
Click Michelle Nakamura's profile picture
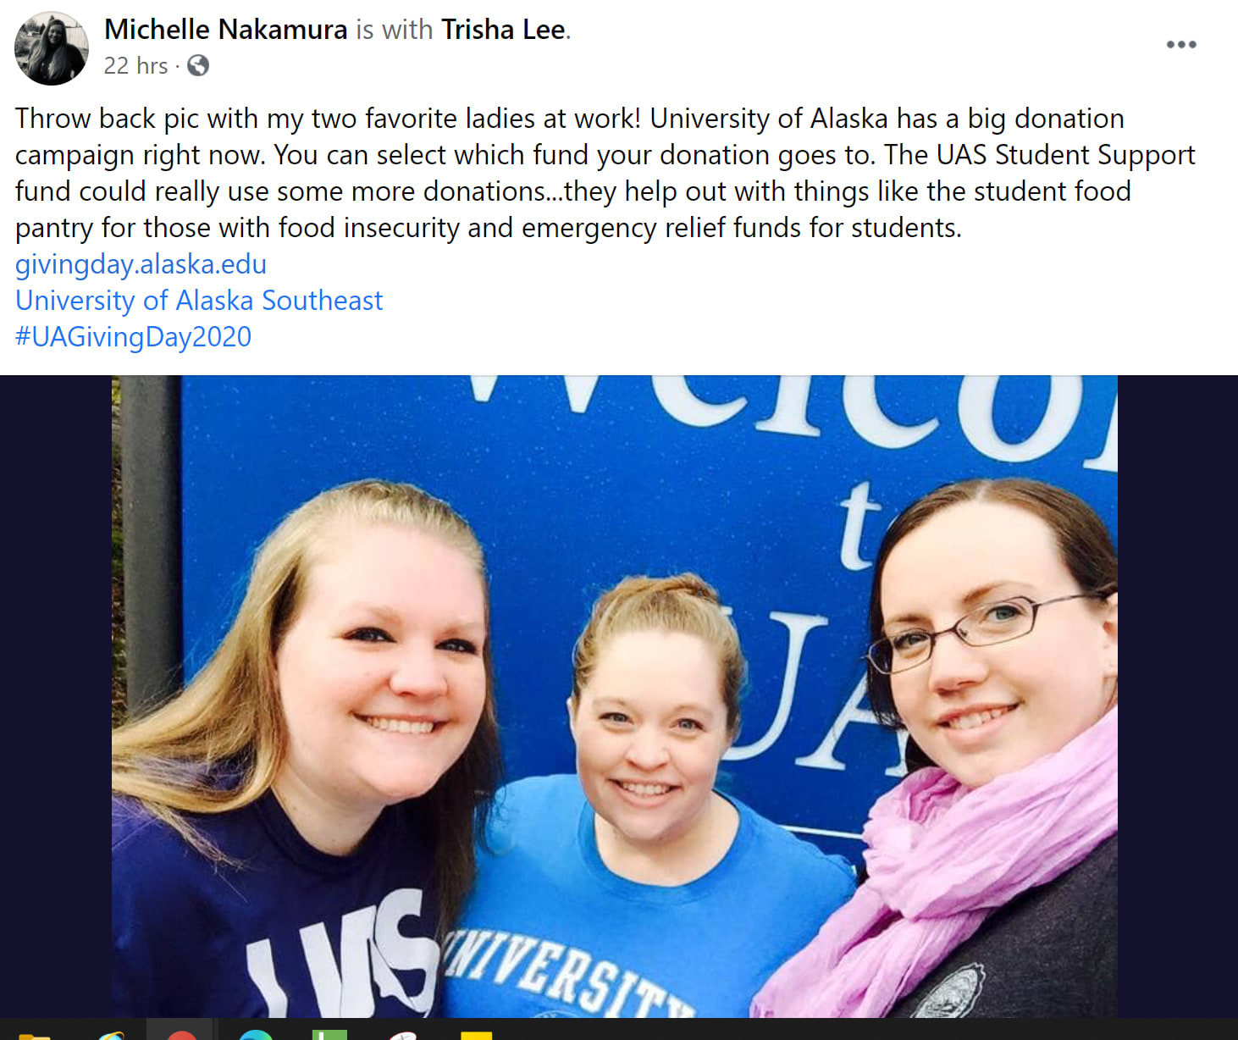point(52,48)
